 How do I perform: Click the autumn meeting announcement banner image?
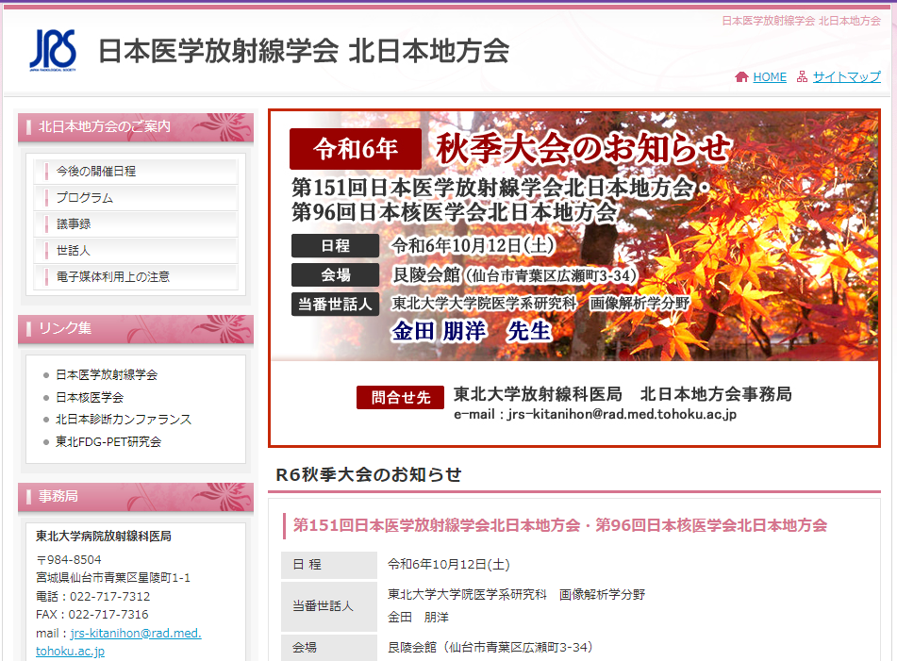click(574, 278)
